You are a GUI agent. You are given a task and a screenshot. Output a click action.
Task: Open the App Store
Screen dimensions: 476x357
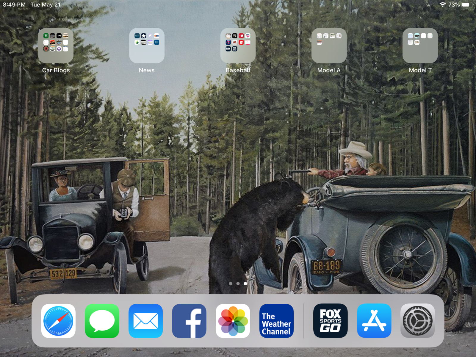374,321
